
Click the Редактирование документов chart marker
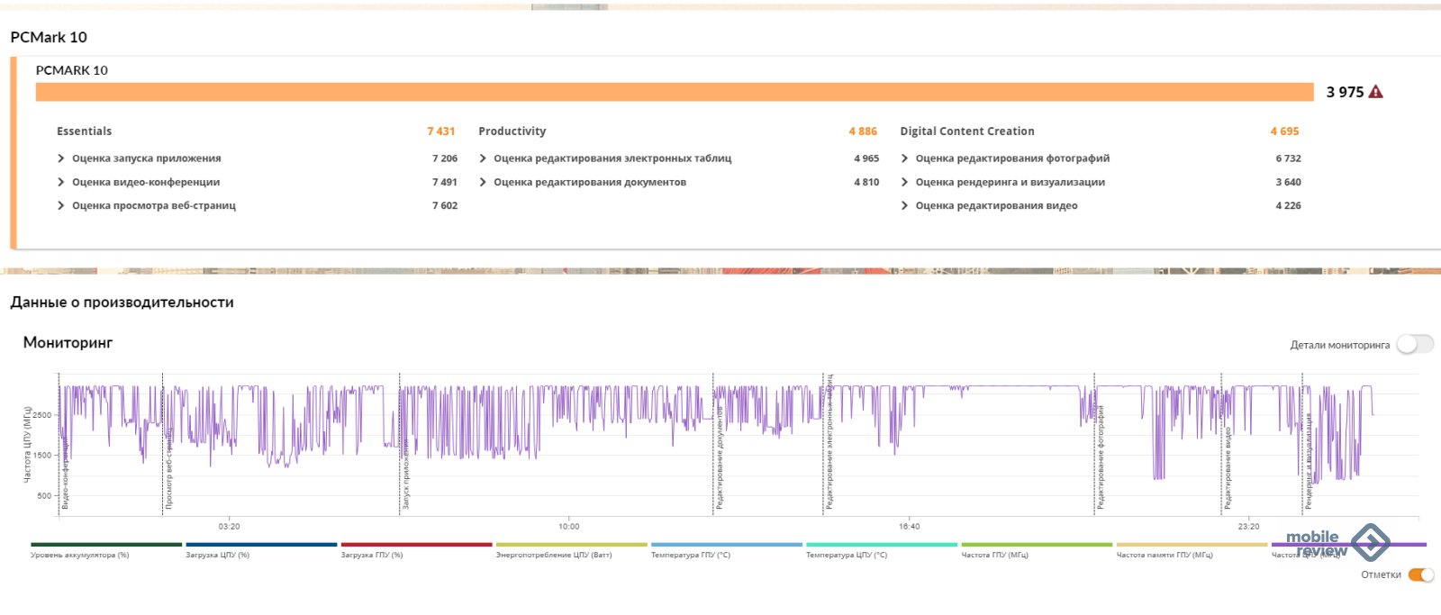pyautogui.click(x=720, y=458)
